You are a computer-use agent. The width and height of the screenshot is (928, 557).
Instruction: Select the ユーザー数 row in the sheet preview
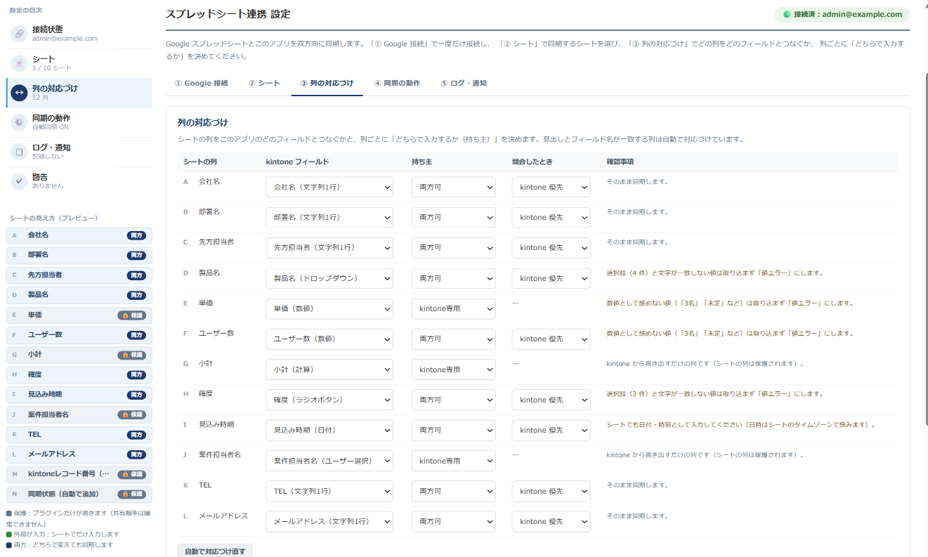tap(79, 335)
